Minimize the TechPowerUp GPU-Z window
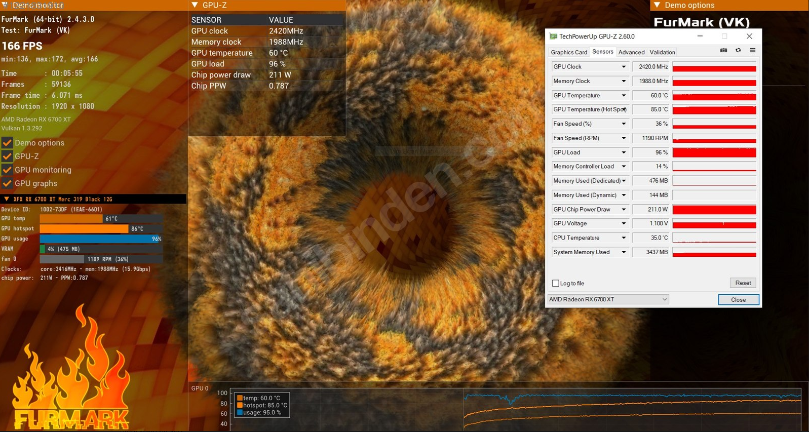The height and width of the screenshot is (432, 809). coord(700,36)
